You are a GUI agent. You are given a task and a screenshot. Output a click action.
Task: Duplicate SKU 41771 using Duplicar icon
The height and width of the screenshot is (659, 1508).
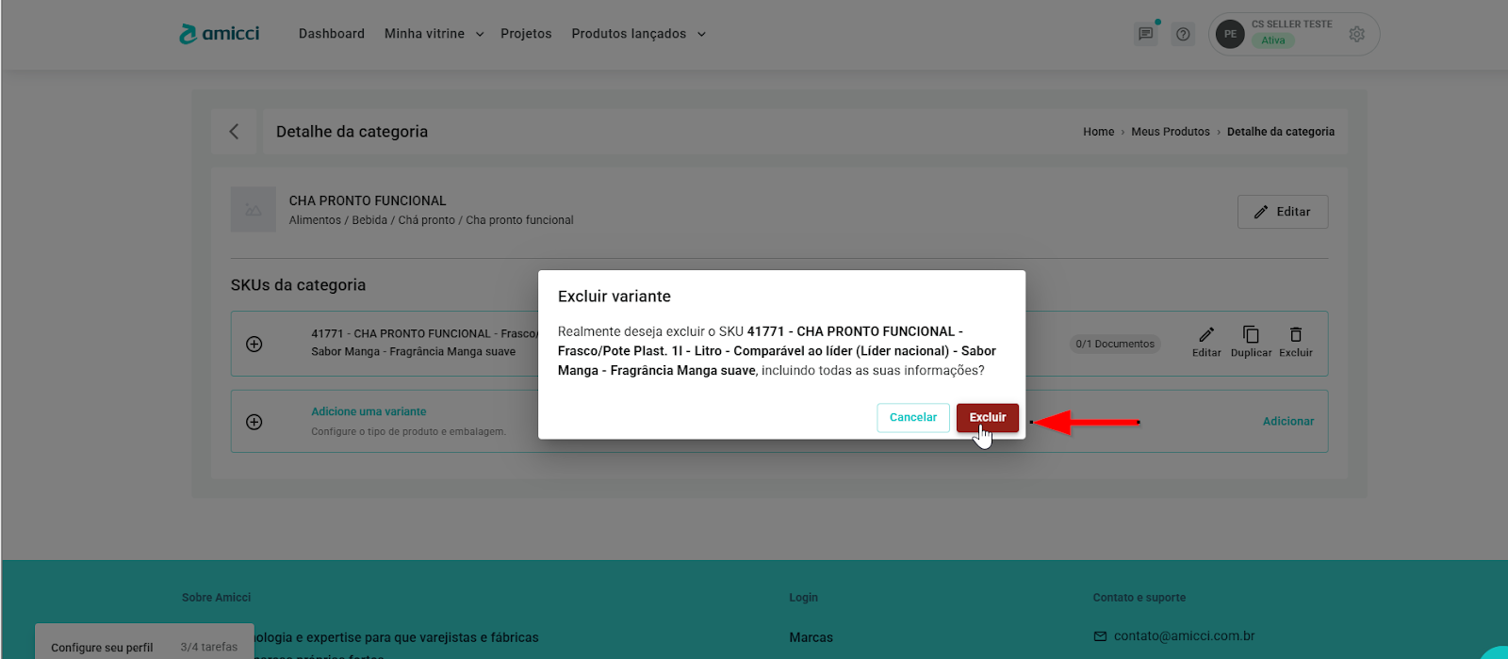click(x=1251, y=335)
